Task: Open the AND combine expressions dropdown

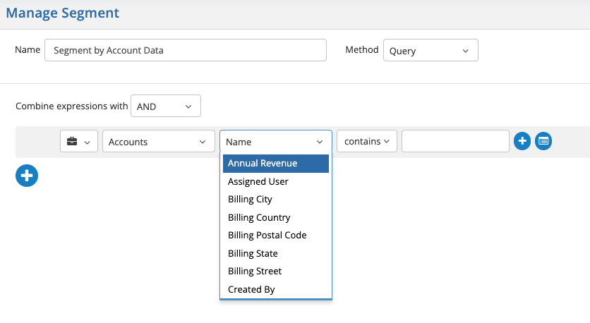Action: tap(166, 106)
